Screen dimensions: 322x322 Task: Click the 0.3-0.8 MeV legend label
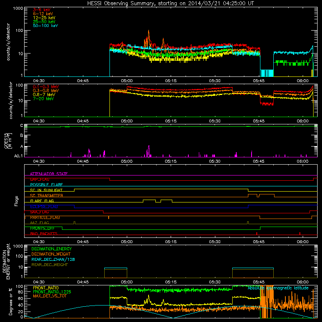(46, 91)
